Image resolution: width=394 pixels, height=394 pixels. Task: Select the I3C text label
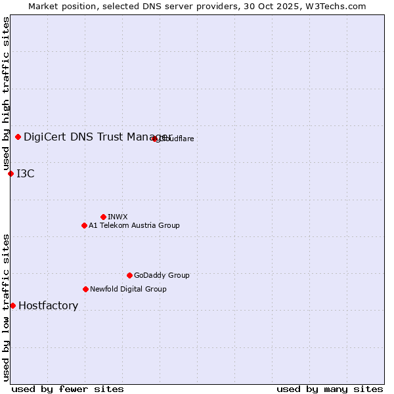point(26,173)
